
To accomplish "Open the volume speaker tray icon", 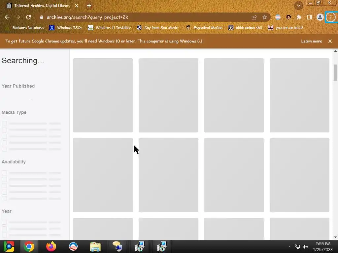I will [305, 247].
